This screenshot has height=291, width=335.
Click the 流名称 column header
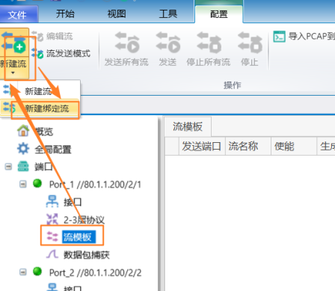[x=243, y=146]
